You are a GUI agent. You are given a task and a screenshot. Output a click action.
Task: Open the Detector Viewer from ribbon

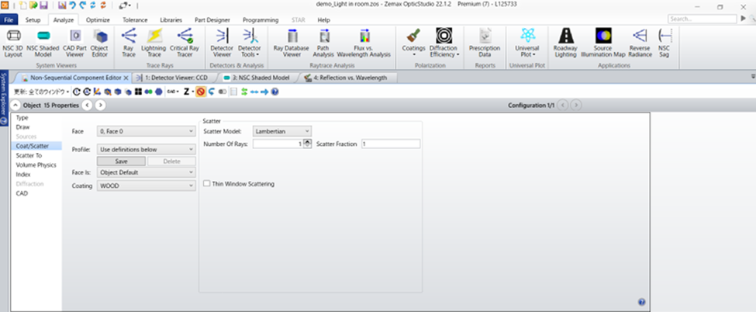(x=222, y=43)
